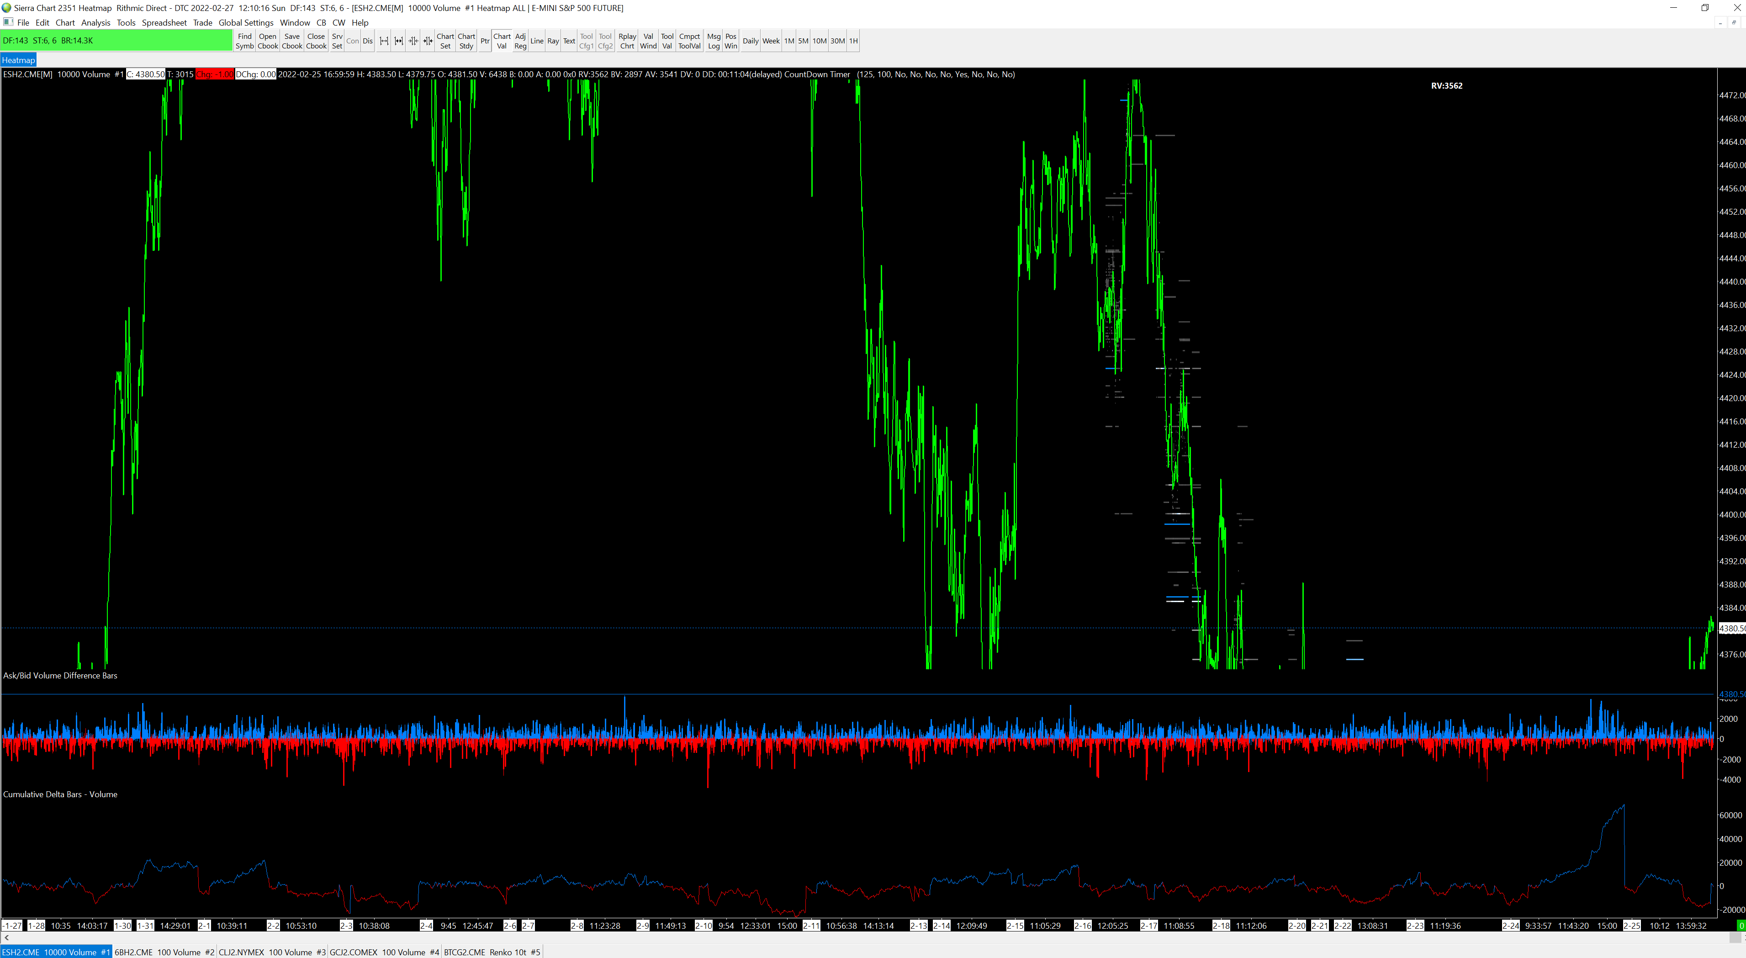Switch to the 6BH2.CME 100 Volume tab

coord(164,952)
